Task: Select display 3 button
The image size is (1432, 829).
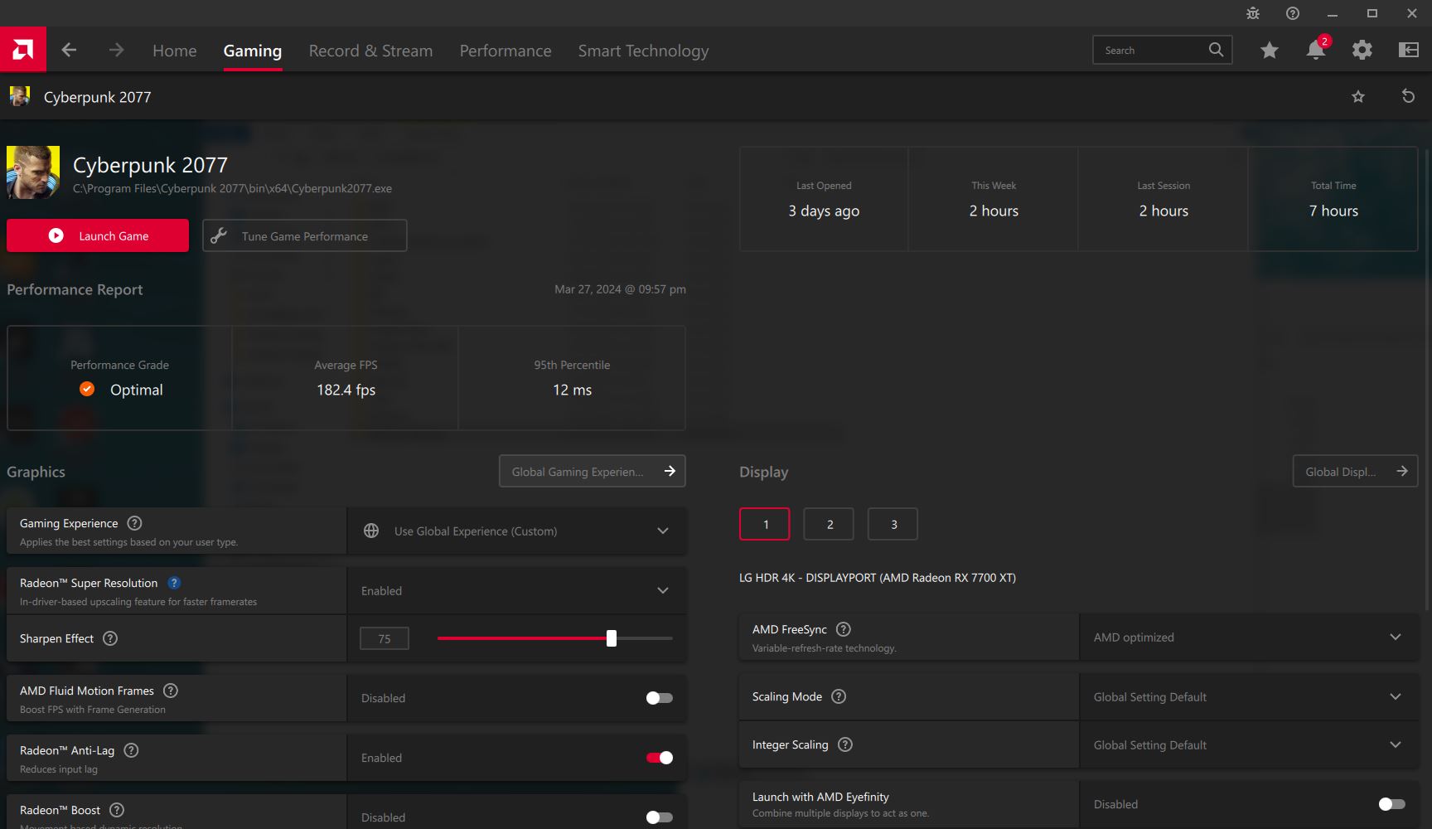Action: (893, 524)
